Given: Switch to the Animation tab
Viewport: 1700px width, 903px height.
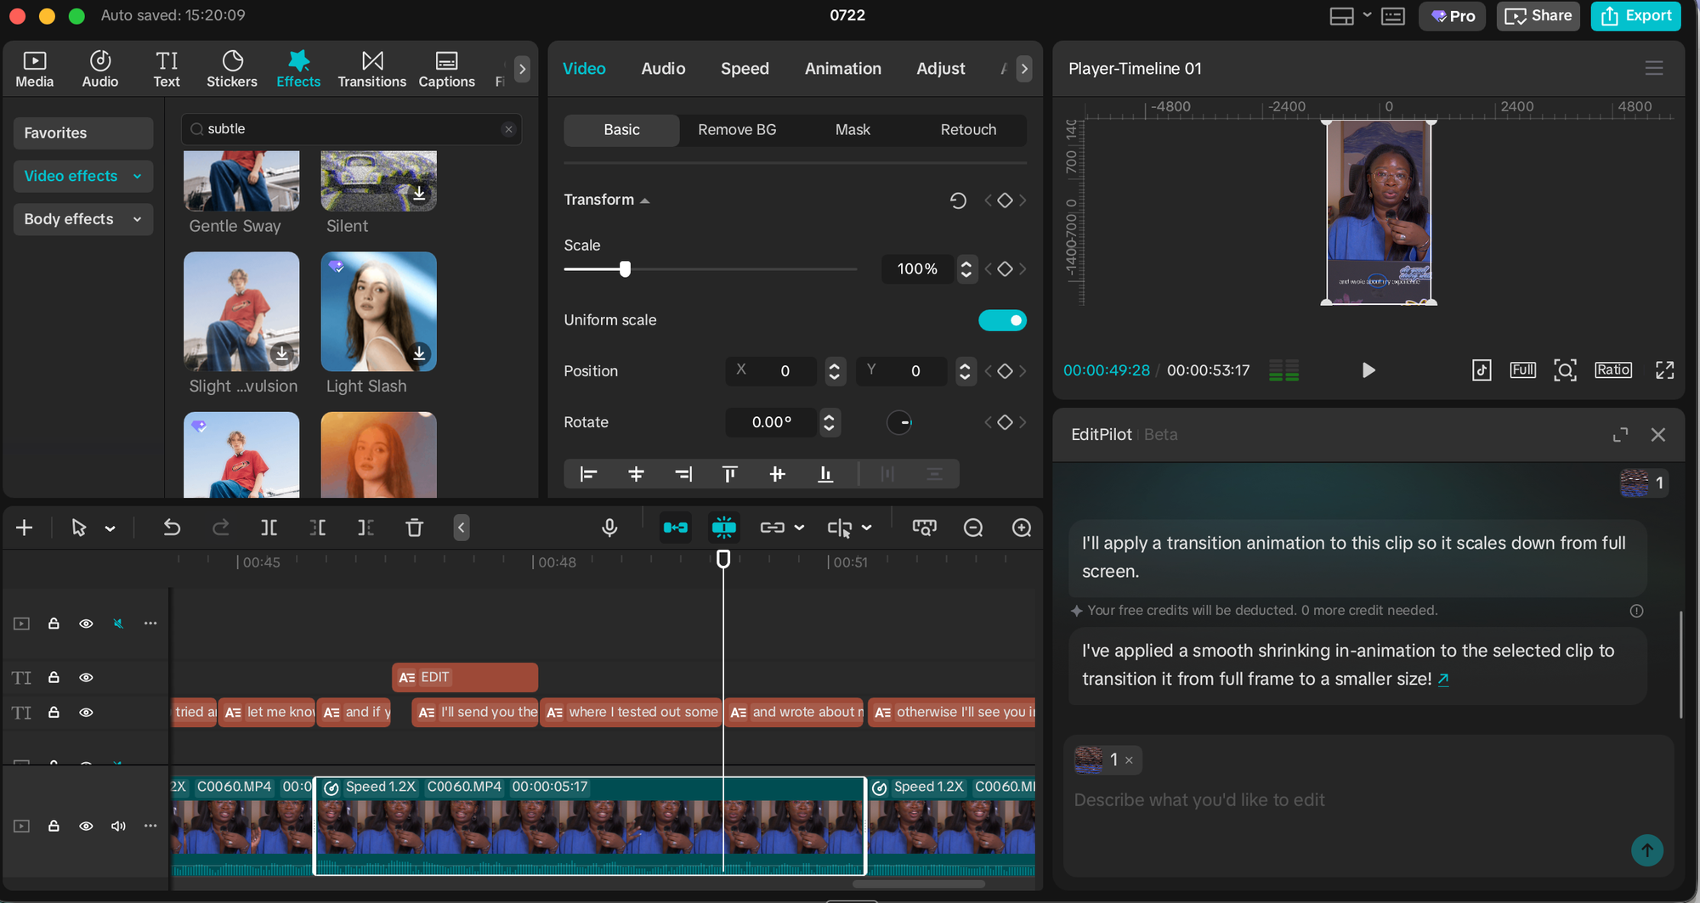Looking at the screenshot, I should 843,69.
